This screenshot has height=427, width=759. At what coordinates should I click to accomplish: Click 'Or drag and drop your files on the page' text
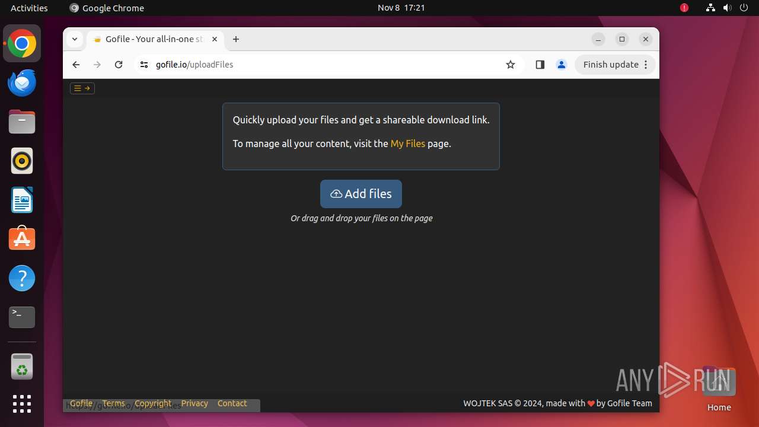(x=361, y=218)
